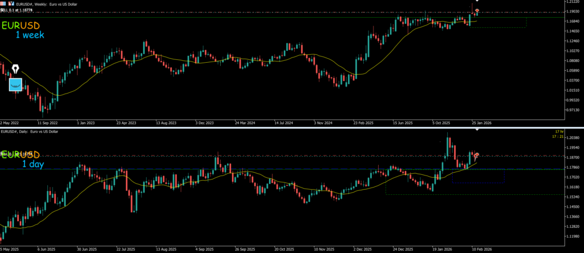
Task: Click the chart icon left of EURUSD#, Weekly
Action: click(11, 3)
